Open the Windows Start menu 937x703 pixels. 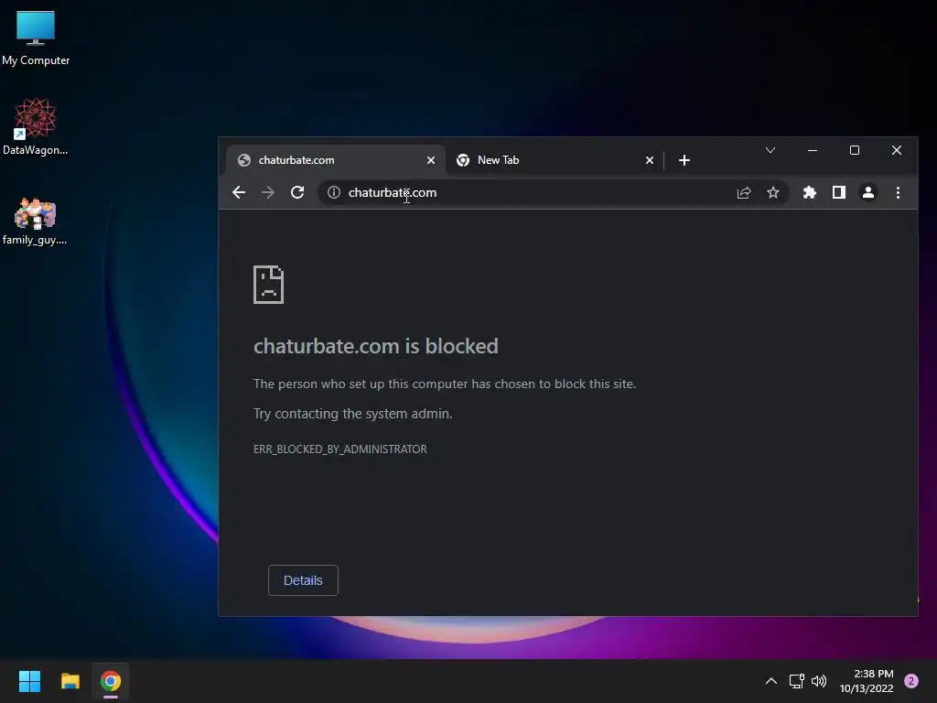[29, 681]
